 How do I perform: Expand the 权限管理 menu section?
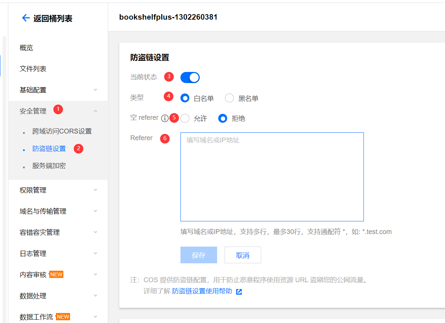click(x=95, y=190)
